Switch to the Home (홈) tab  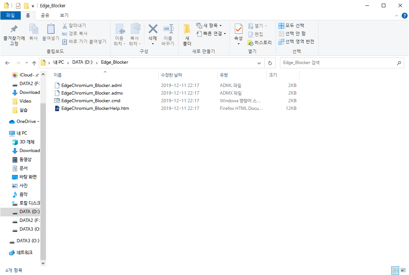coord(28,15)
